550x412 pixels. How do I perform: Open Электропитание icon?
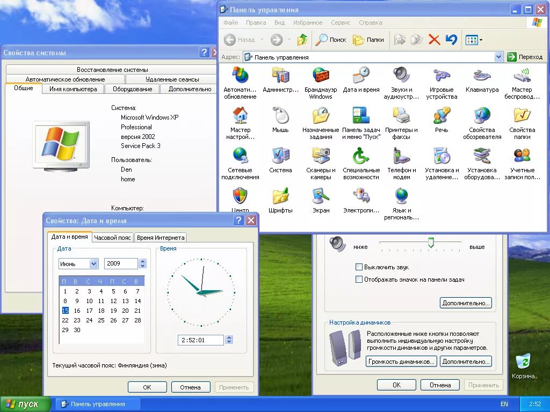pos(361,201)
